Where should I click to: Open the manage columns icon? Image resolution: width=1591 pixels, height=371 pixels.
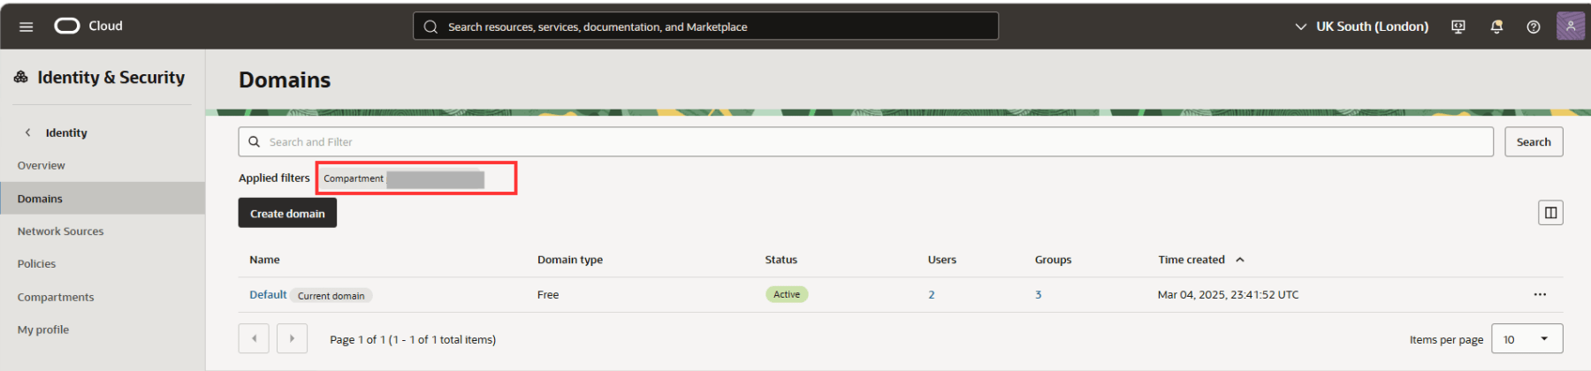1550,213
